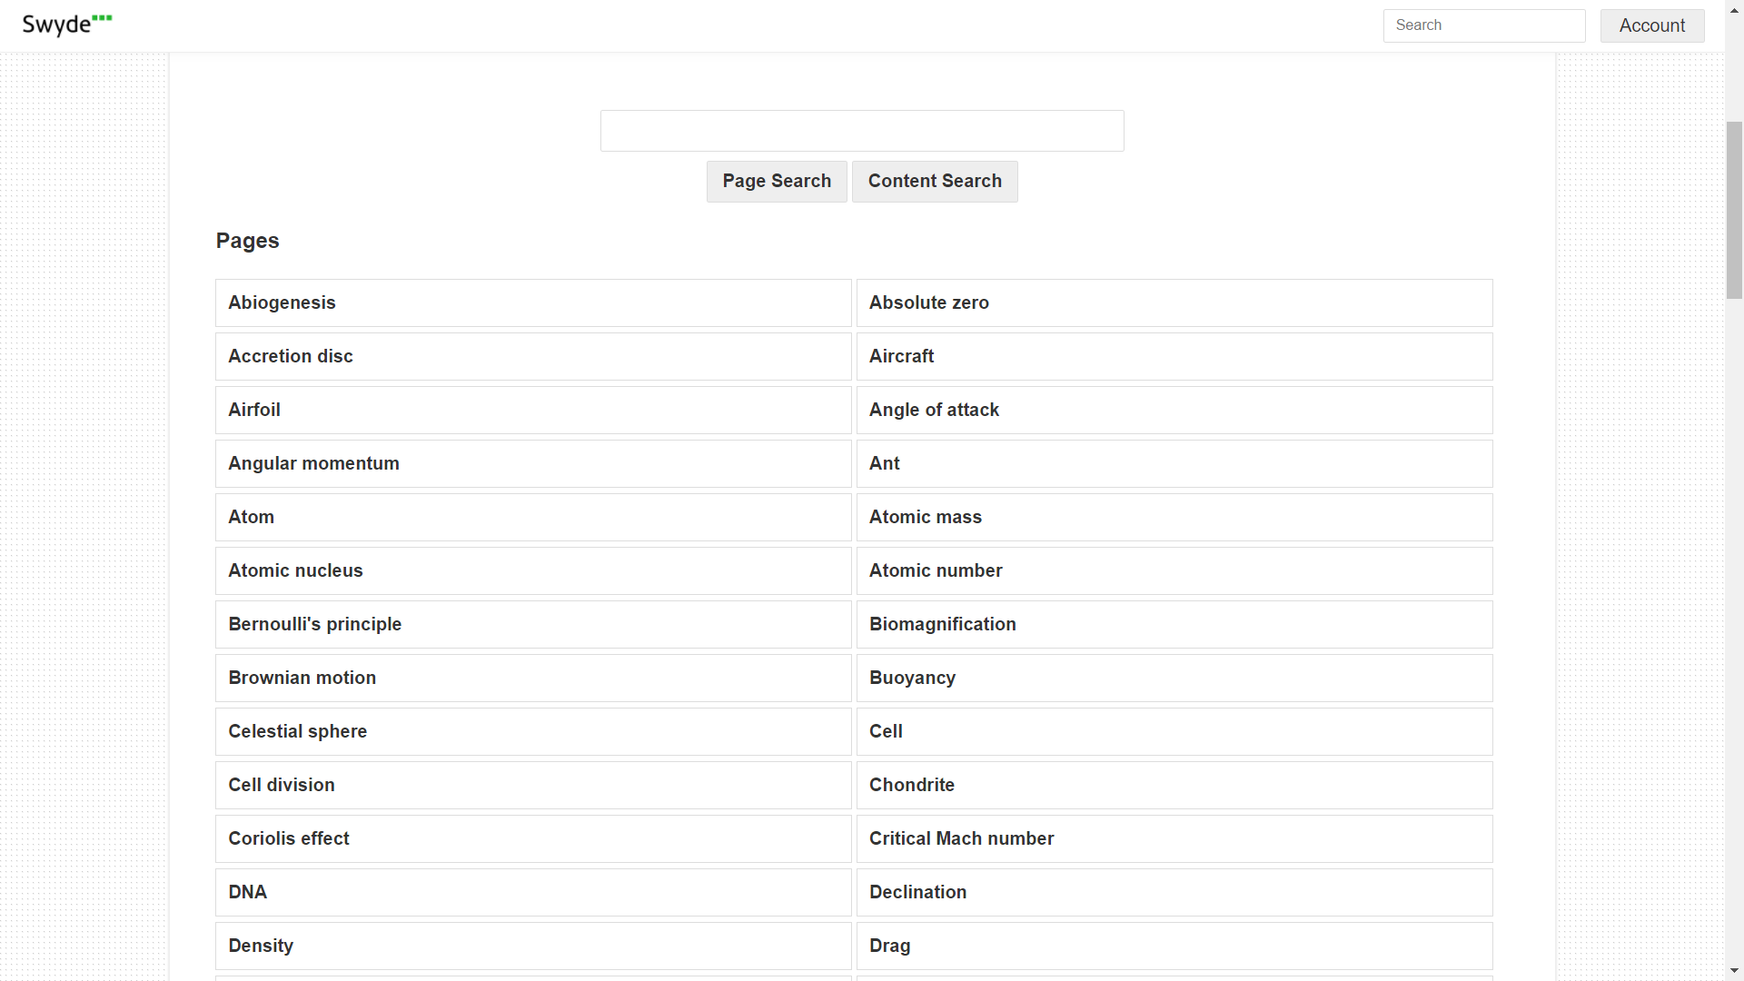The width and height of the screenshot is (1744, 981).
Task: Open the Brownian motion page
Action: (302, 678)
